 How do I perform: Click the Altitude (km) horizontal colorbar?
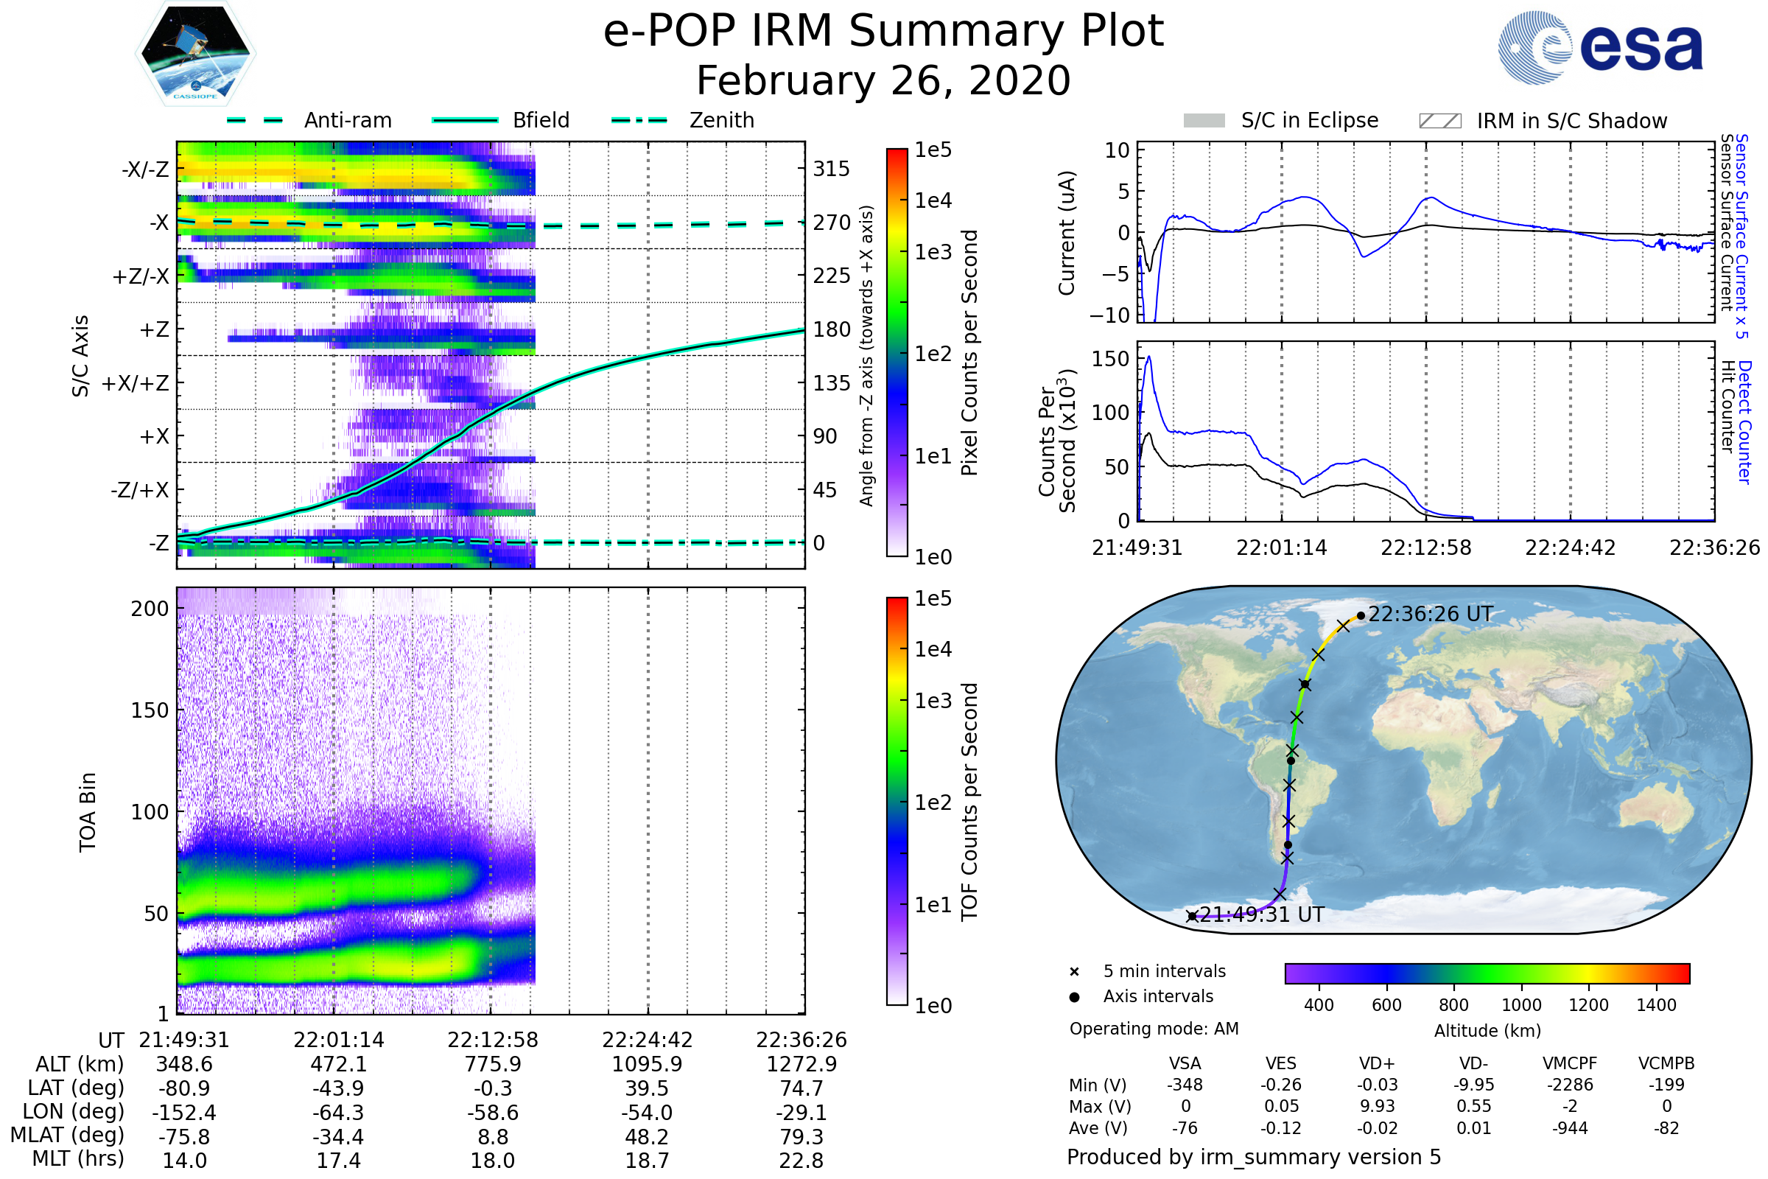[x=1487, y=973]
